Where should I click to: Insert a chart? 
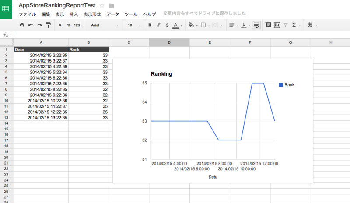[277, 25]
